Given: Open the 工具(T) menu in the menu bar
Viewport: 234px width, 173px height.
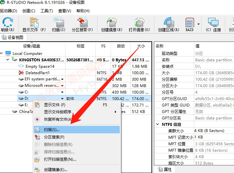Looking at the screenshot, I should [47, 11].
